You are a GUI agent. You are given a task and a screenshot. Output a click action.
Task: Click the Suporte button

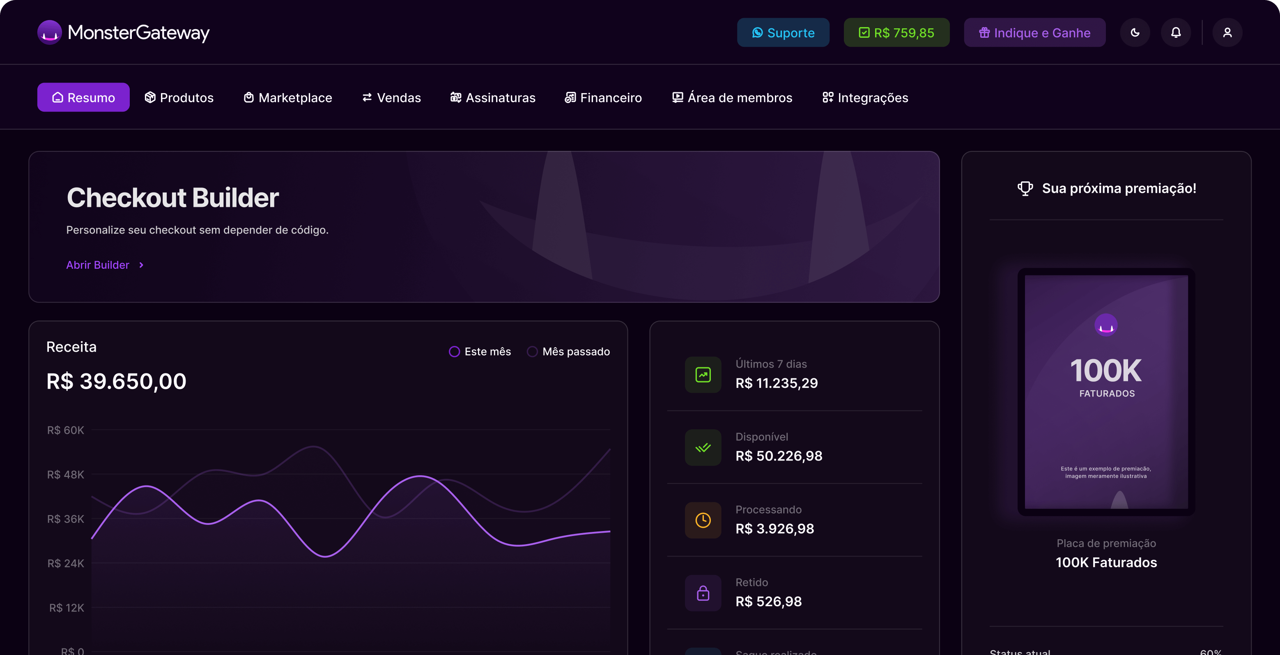pos(783,33)
